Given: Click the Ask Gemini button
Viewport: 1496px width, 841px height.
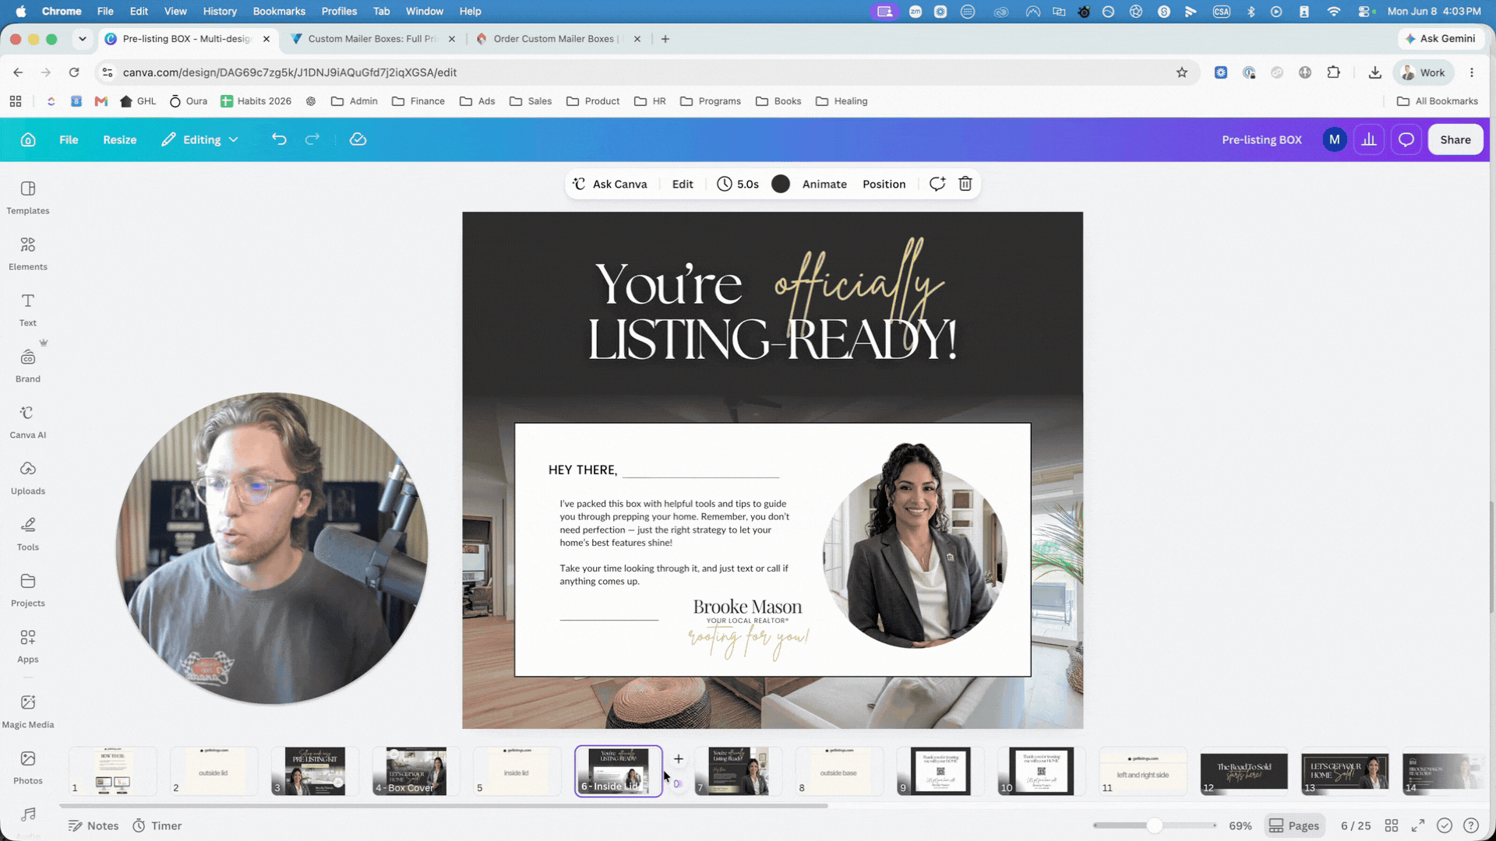Looking at the screenshot, I should click(x=1440, y=39).
